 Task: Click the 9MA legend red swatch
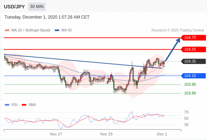24,105
